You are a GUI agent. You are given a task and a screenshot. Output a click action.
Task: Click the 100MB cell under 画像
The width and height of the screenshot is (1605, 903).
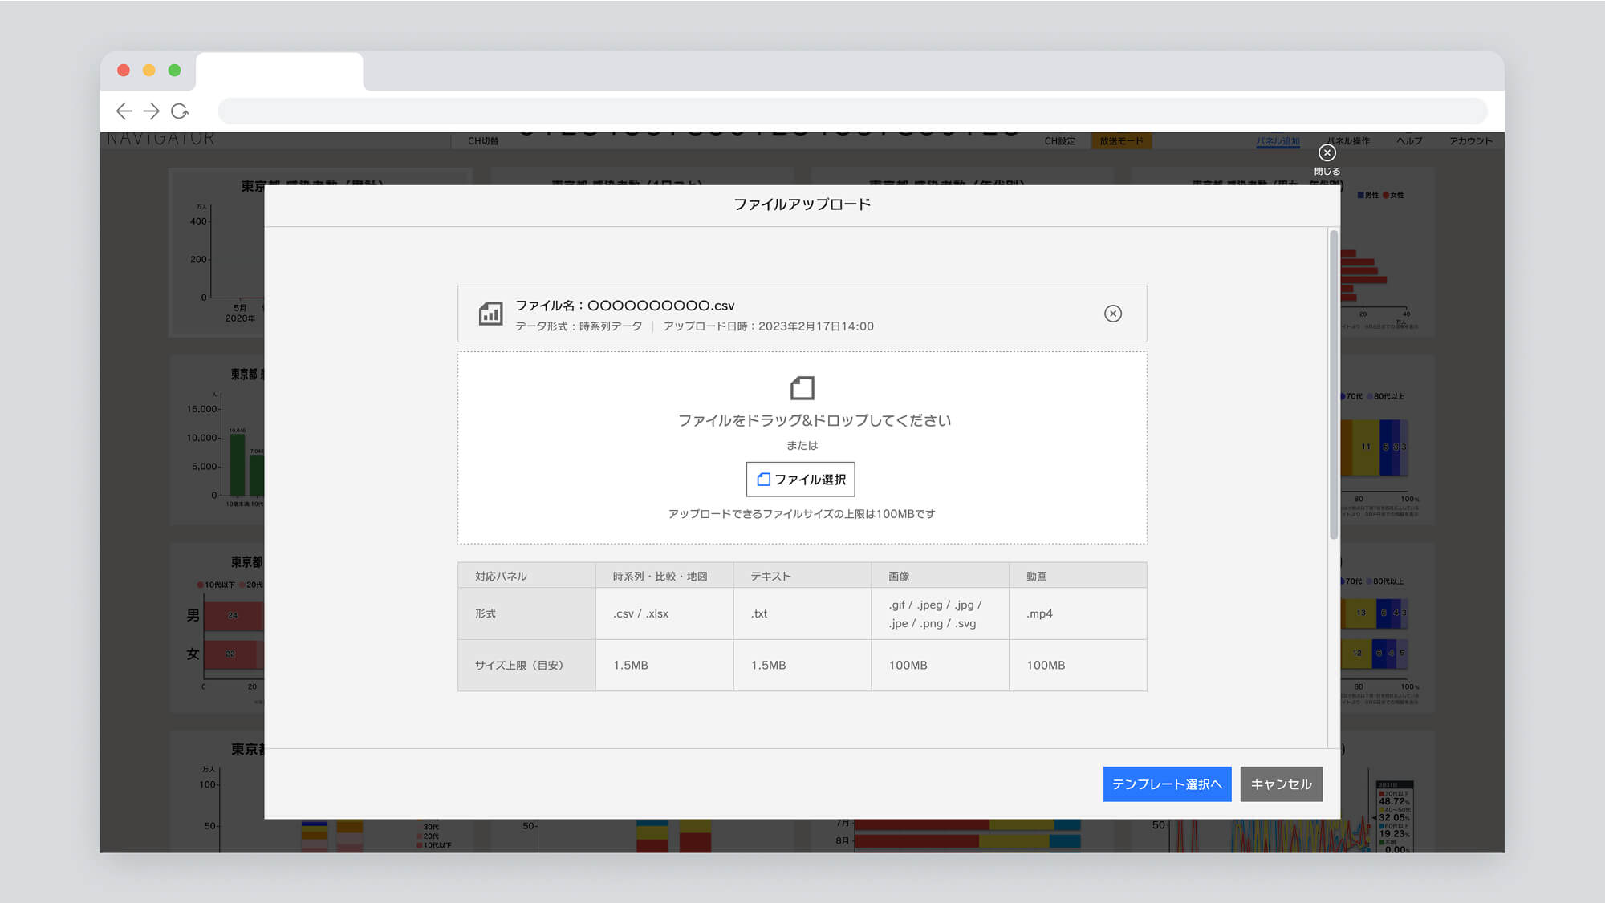coord(940,665)
